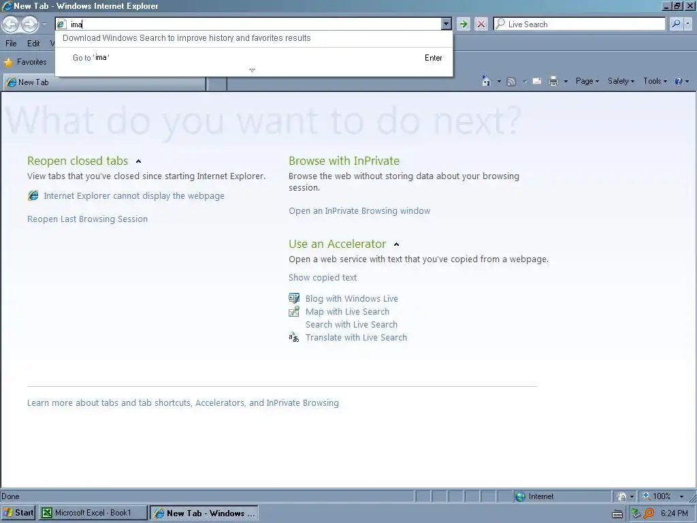Collapse the Reopen closed tabs section

coord(138,161)
